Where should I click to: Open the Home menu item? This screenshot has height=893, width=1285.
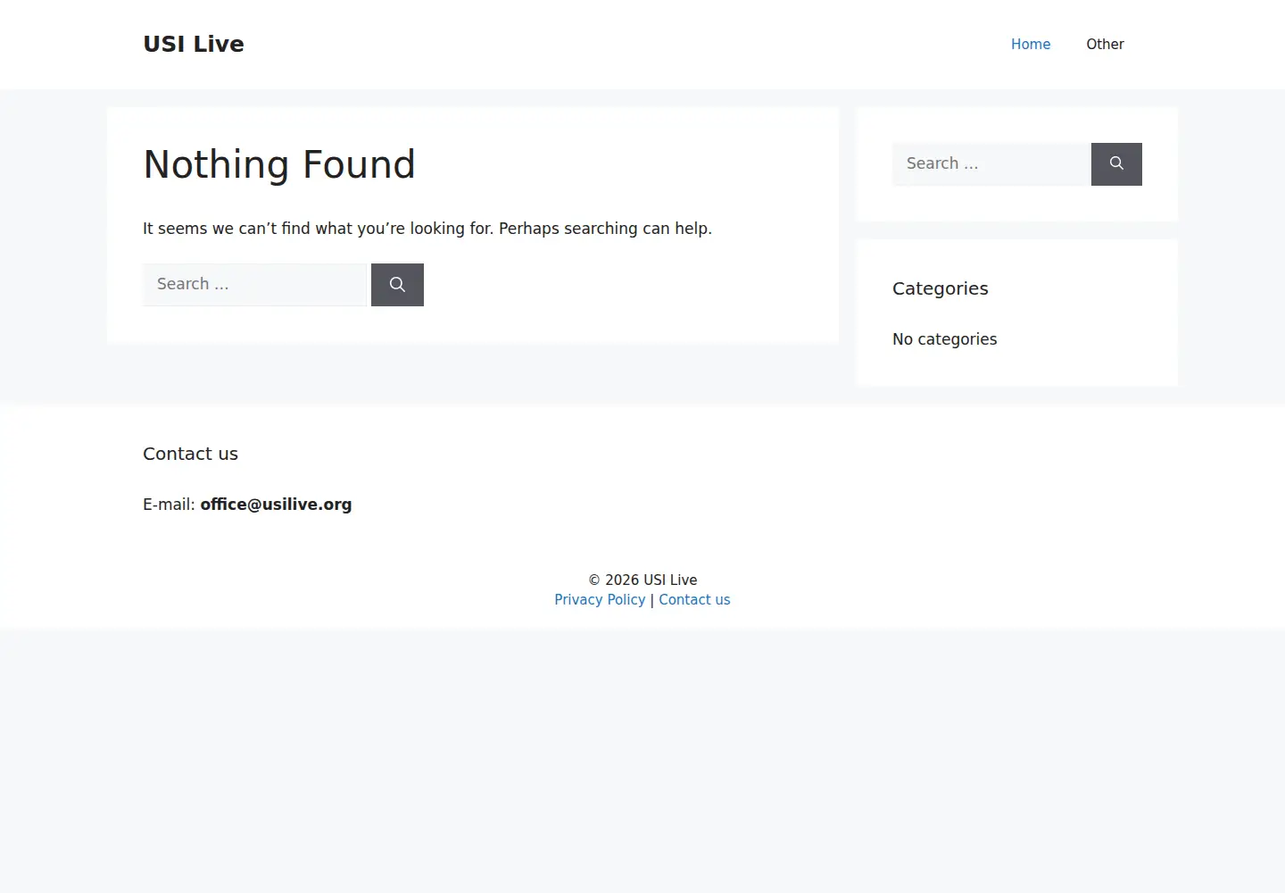tap(1031, 45)
